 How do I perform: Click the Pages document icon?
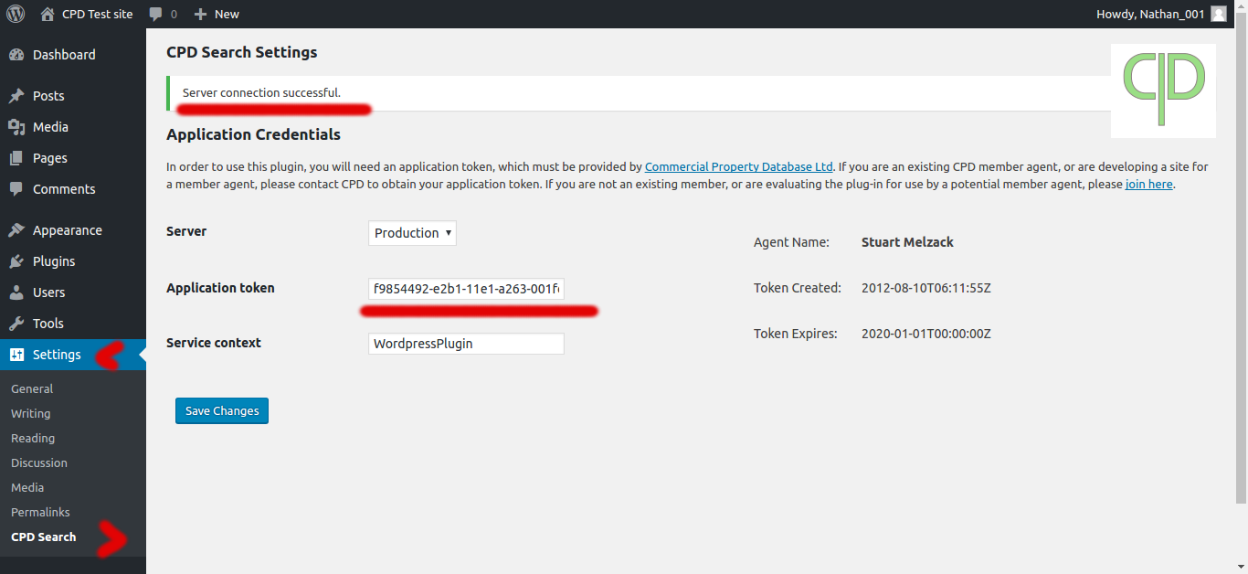[x=16, y=158]
